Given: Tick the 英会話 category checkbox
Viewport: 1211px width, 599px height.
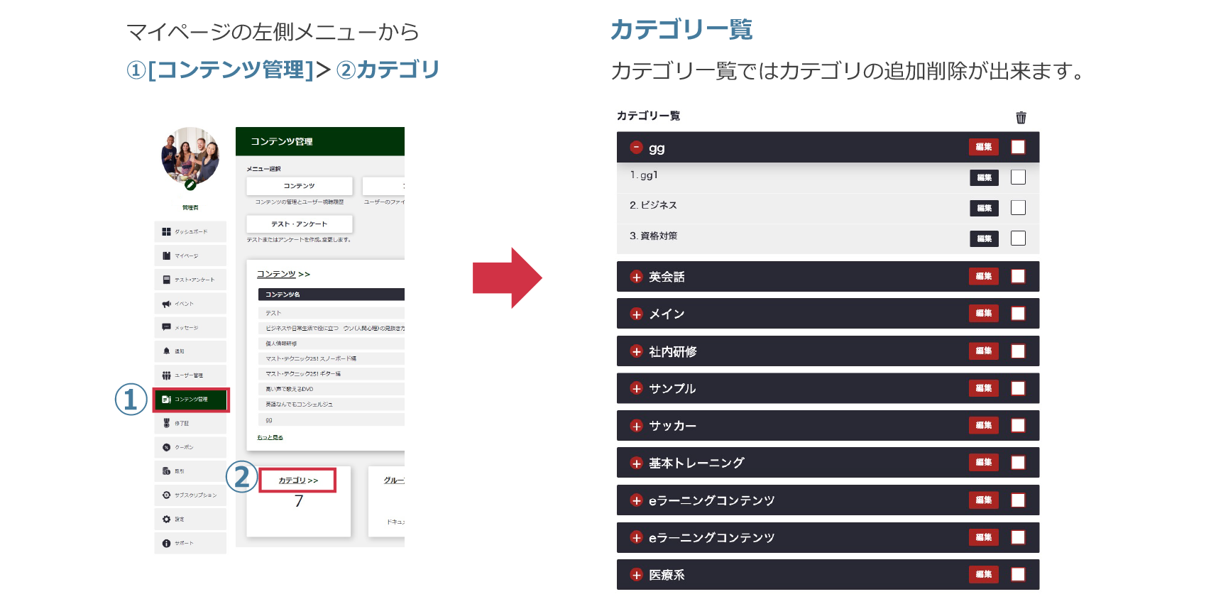Looking at the screenshot, I should click(1018, 276).
